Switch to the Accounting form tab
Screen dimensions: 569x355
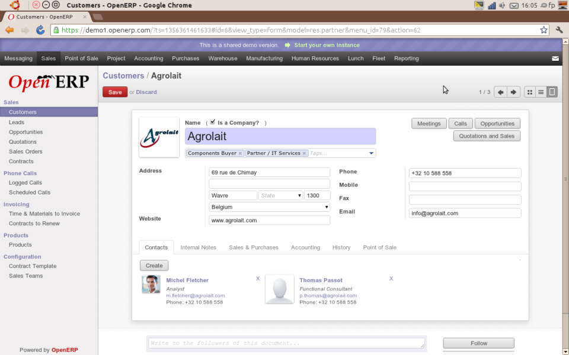[x=306, y=247]
